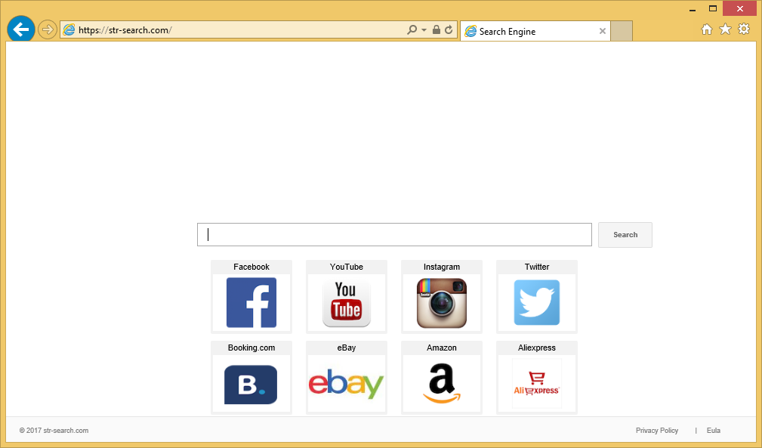
Task: Open the Booking.com shortcut tile
Action: coord(251,384)
